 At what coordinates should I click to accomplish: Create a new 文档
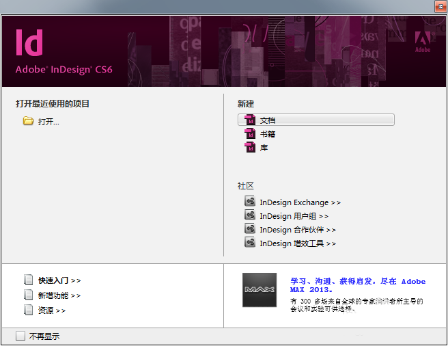[x=316, y=120]
